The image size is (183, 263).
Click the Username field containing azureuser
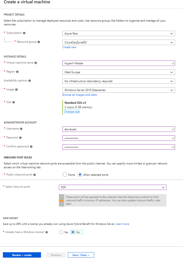coord(119,129)
